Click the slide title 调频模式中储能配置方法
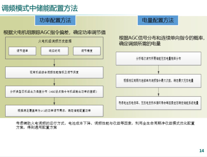207x157 pixels. click(x=40, y=8)
